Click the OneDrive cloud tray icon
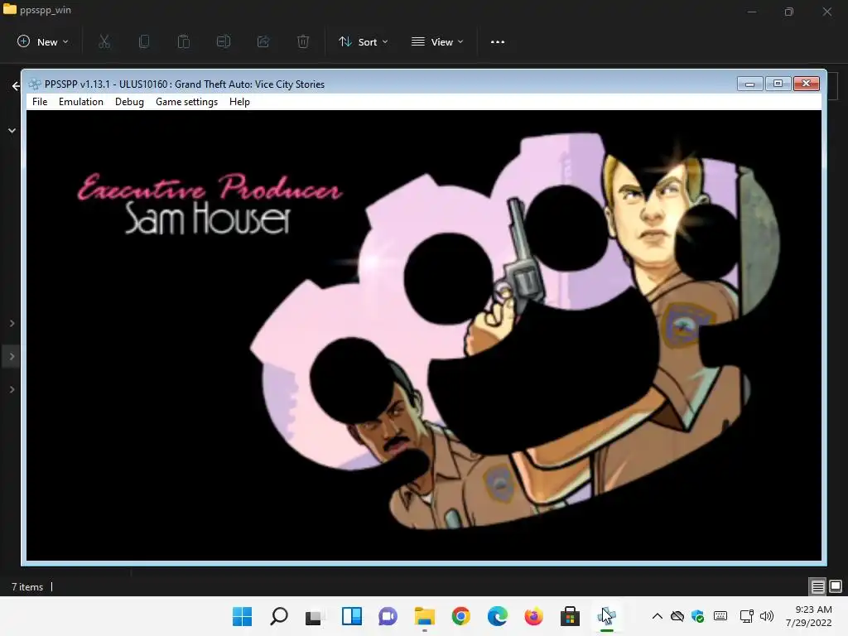 coord(677,616)
